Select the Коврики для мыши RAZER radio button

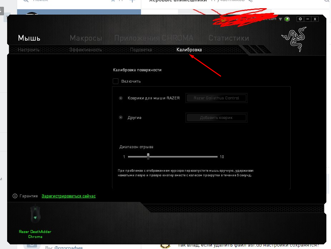coord(121,98)
